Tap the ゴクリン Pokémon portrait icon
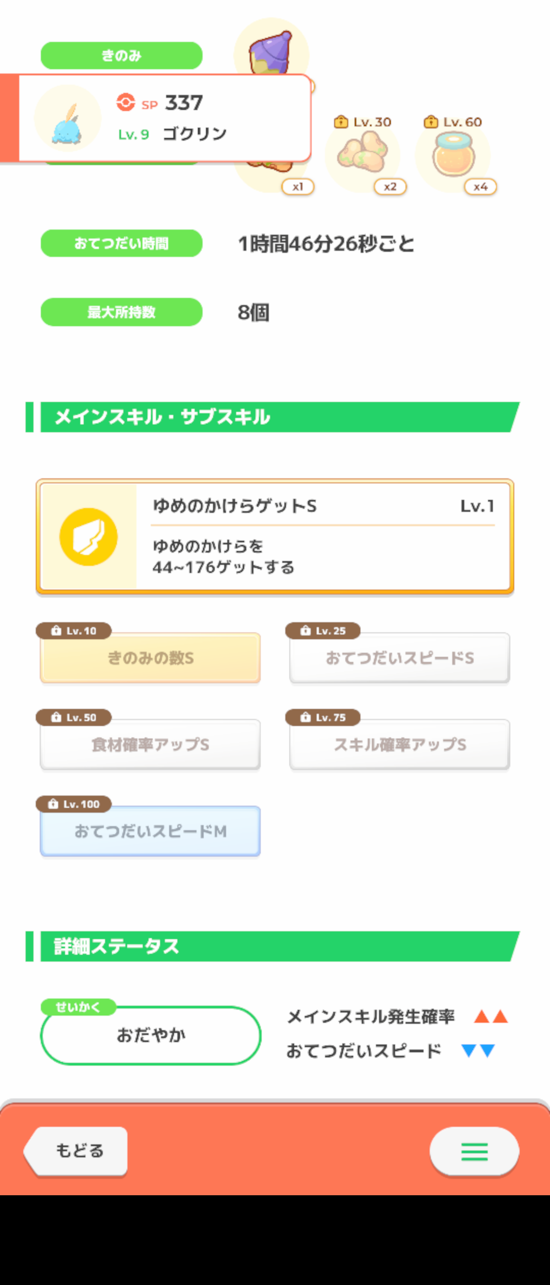 67,118
